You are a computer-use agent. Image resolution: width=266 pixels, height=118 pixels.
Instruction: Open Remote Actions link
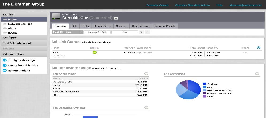pyautogui.click(x=19, y=71)
